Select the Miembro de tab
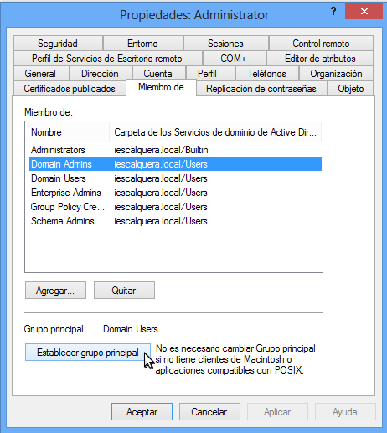The width and height of the screenshot is (387, 433). [162, 87]
